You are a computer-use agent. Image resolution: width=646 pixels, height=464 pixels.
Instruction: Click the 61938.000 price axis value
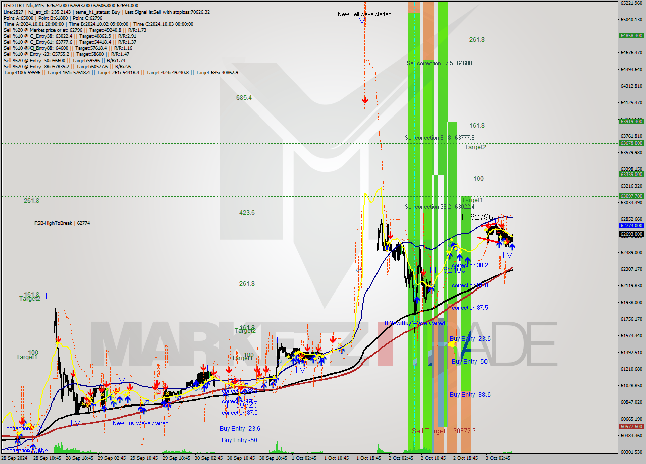tap(631, 302)
